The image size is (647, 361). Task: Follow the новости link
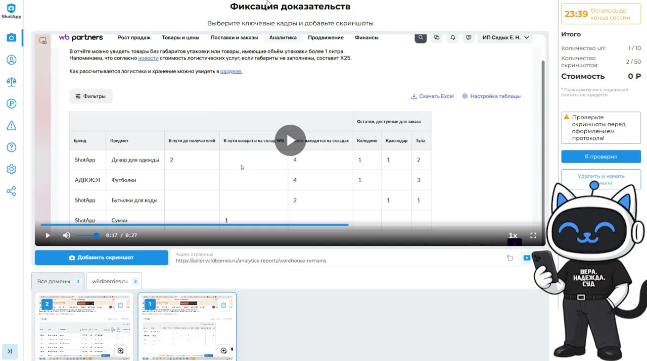148,58
